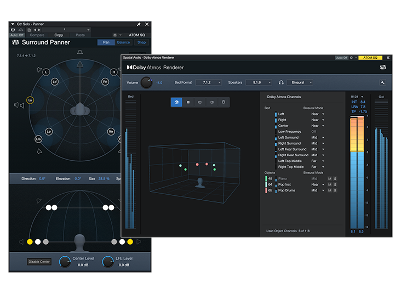Switch to the Balance tab
This screenshot has width=401, height=293.
tap(123, 42)
